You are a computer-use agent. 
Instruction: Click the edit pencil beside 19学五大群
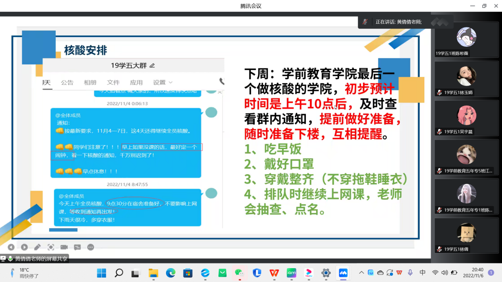click(x=152, y=65)
